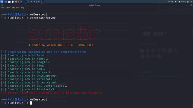193x108 pixels.
Task: Click the 'Searching now in Bing' line
Action: click(x=24, y=65)
